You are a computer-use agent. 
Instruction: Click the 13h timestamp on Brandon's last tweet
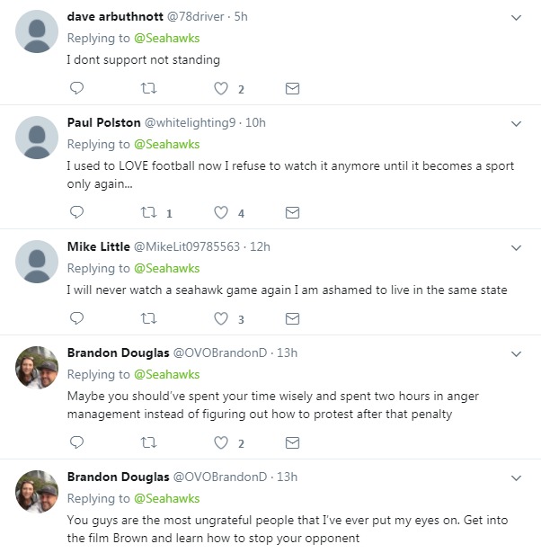pyautogui.click(x=284, y=477)
